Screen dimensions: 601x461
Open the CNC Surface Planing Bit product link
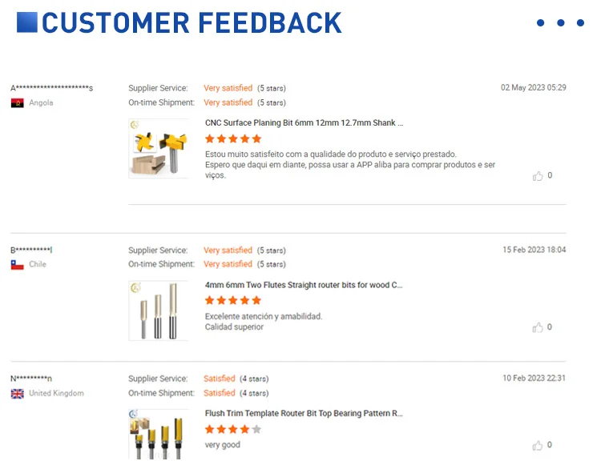[304, 123]
